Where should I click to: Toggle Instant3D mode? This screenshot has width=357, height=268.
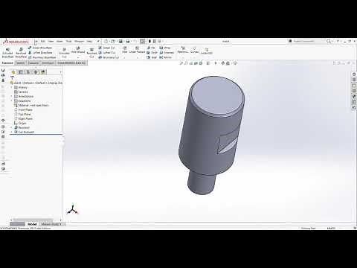(x=207, y=51)
